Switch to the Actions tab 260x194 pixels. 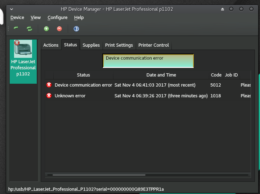click(51, 45)
